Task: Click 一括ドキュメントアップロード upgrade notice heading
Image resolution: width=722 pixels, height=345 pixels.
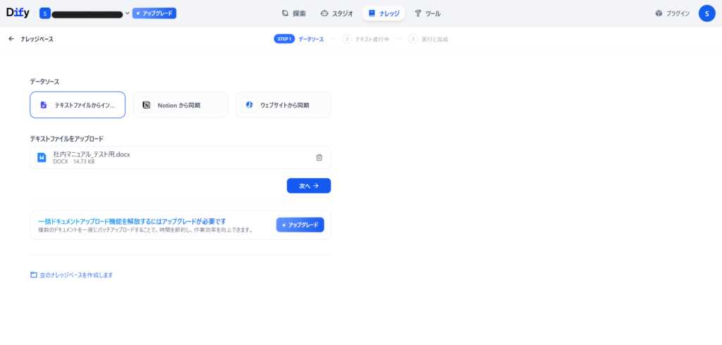Action: tap(132, 221)
